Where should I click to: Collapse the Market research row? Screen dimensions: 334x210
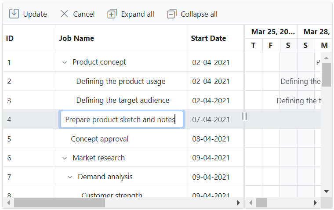tap(65, 158)
